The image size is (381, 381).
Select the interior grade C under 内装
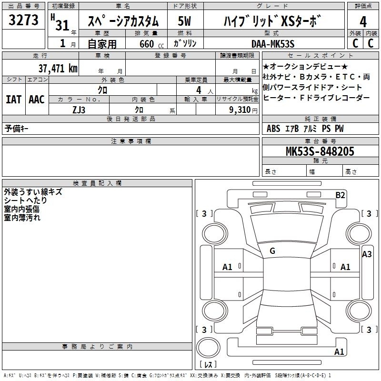pyautogui.click(x=371, y=43)
